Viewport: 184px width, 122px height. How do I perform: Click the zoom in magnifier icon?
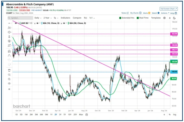coord(9,75)
